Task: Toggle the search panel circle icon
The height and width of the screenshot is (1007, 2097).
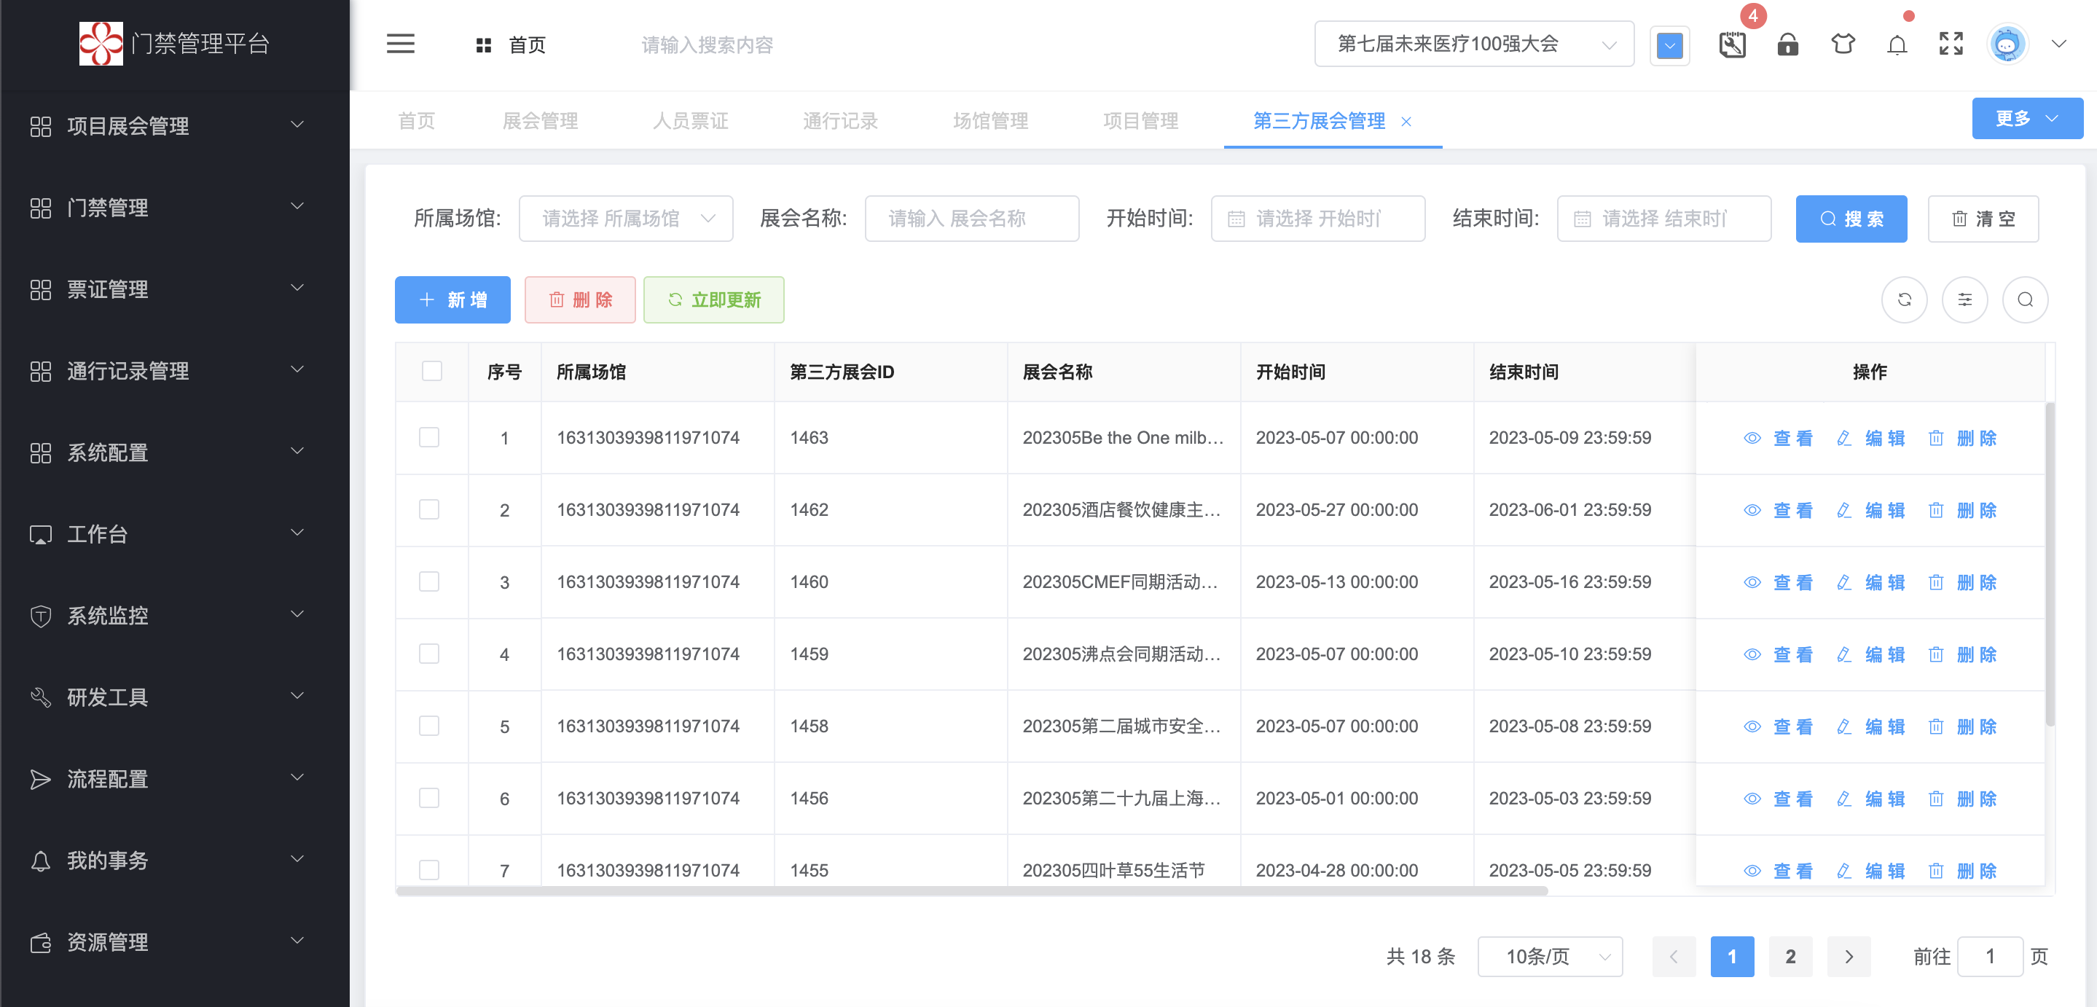Action: point(2025,299)
